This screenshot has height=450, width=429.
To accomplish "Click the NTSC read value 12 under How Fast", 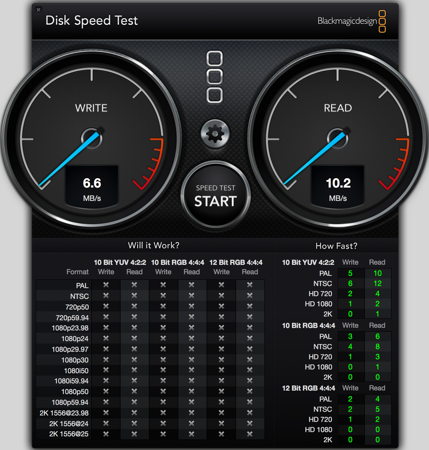I will pos(377,283).
